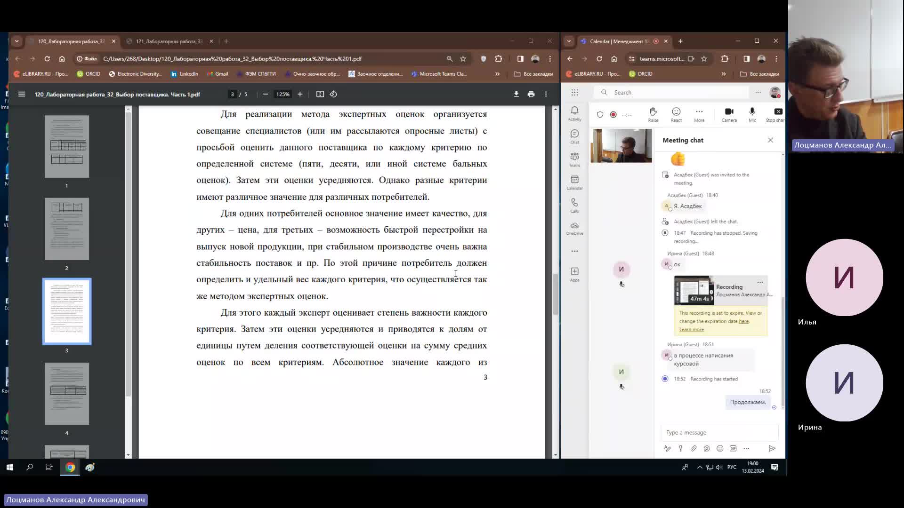Open Chat in Teams sidebar

pyautogui.click(x=574, y=136)
